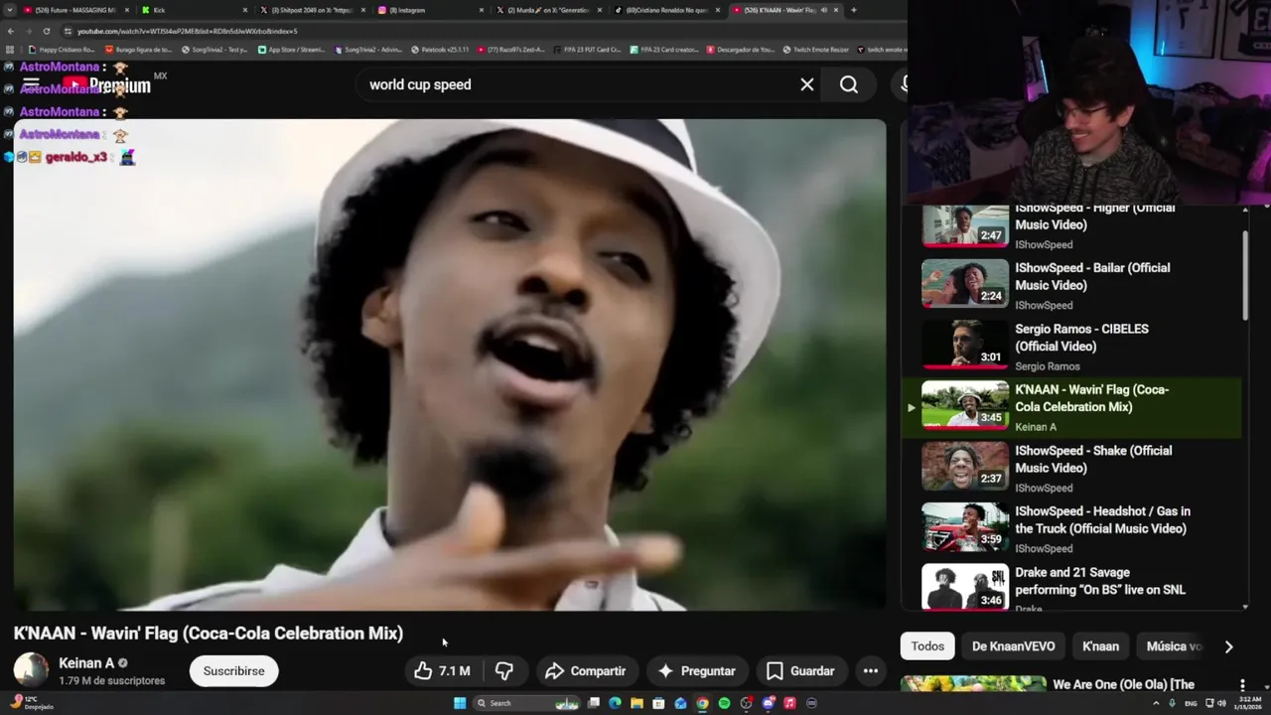Open Spotify from taskbar
Viewport: 1271px width, 715px height.
[x=724, y=703]
